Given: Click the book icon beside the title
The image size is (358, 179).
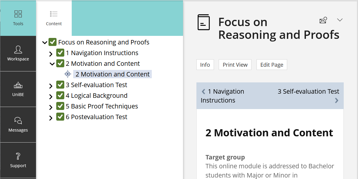Looking at the screenshot, I should coord(204,22).
